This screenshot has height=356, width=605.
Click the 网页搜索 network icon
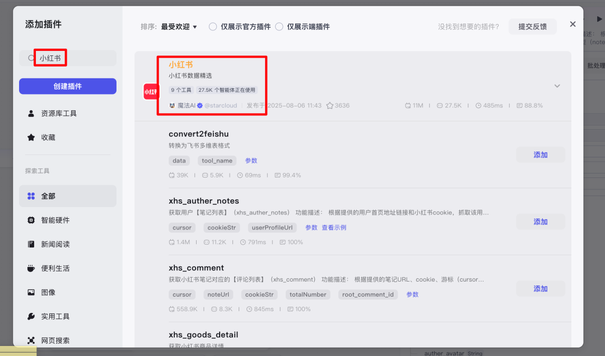[31, 340]
